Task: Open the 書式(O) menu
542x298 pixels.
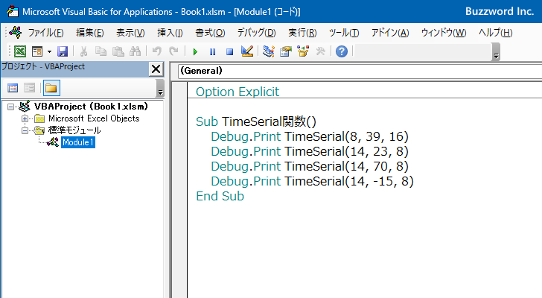Action: (210, 33)
